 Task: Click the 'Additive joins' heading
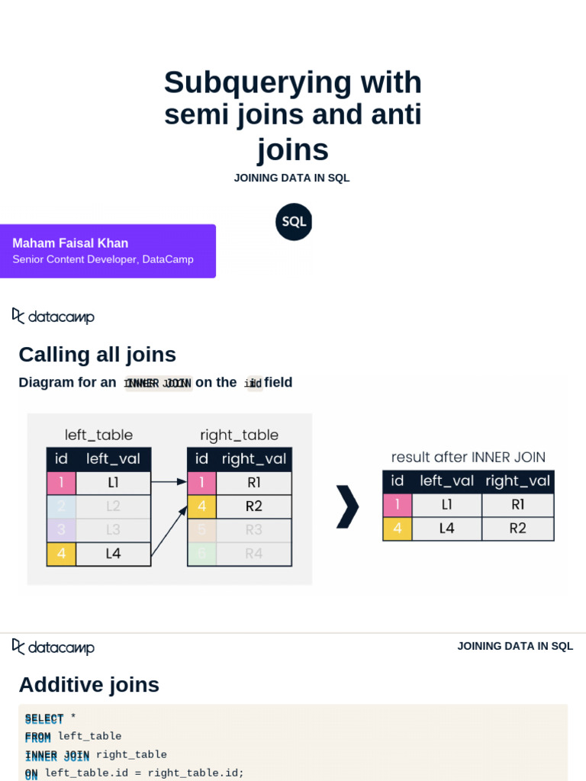pos(89,685)
